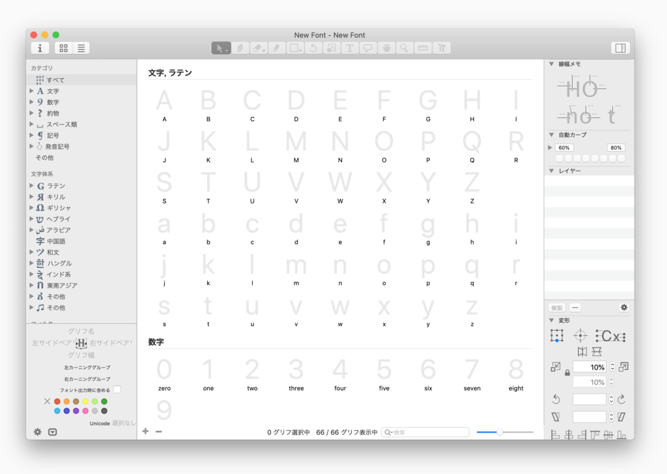Pick the Measurement ruler tool
Screen dimensions: 667x474
[x=423, y=48]
